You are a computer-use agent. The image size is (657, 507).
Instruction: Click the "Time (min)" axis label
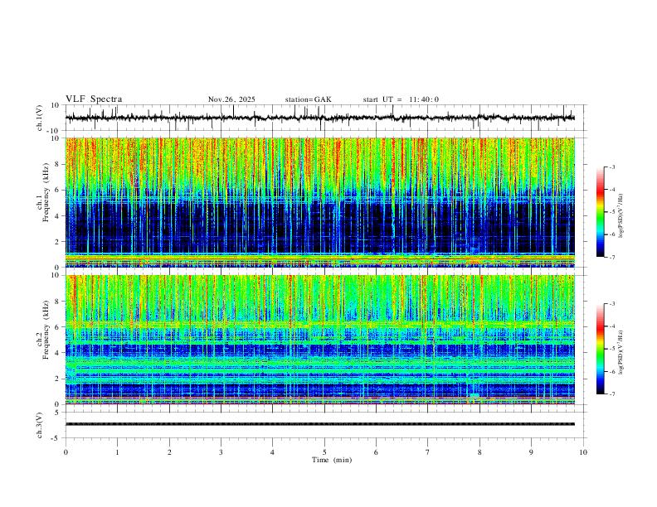click(332, 460)
